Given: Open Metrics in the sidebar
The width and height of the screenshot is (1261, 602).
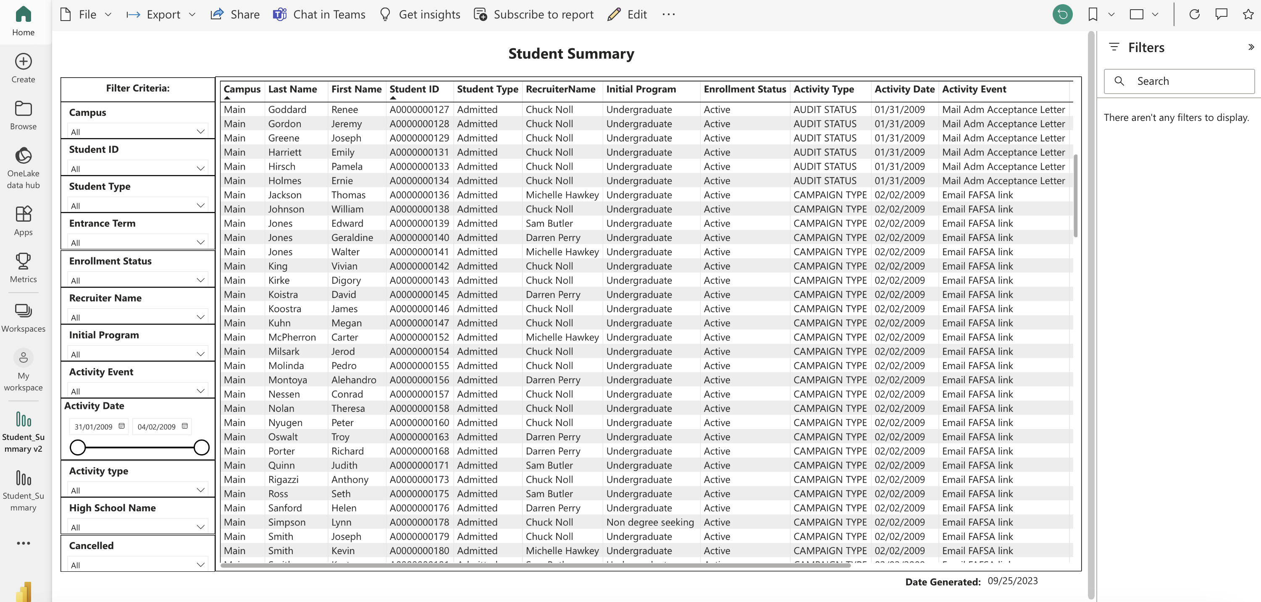Looking at the screenshot, I should tap(23, 268).
